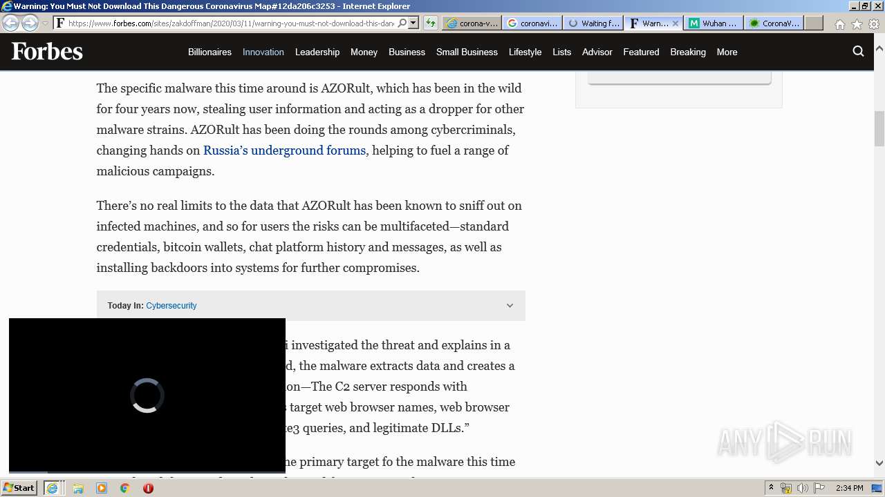
Task: Switch to the Wuhan ... tab
Action: (714, 23)
